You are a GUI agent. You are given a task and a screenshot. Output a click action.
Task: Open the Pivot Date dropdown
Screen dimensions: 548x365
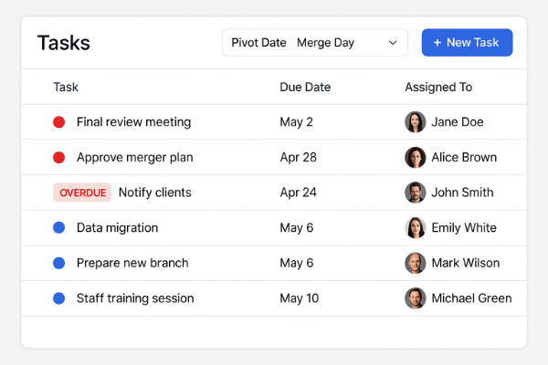tap(315, 43)
